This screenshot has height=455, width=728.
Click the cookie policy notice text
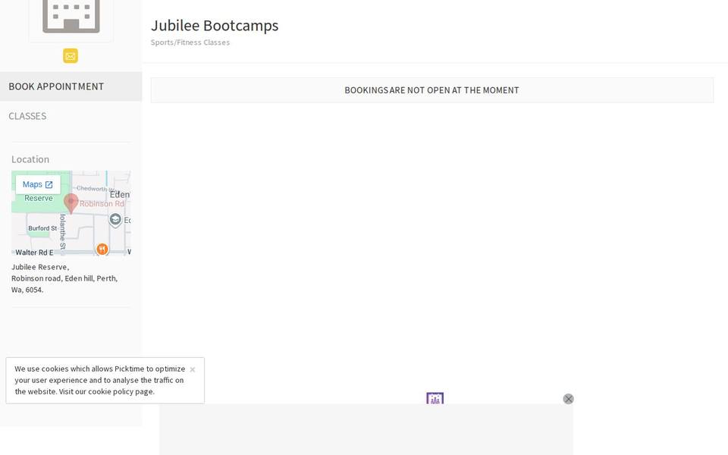[100, 380]
